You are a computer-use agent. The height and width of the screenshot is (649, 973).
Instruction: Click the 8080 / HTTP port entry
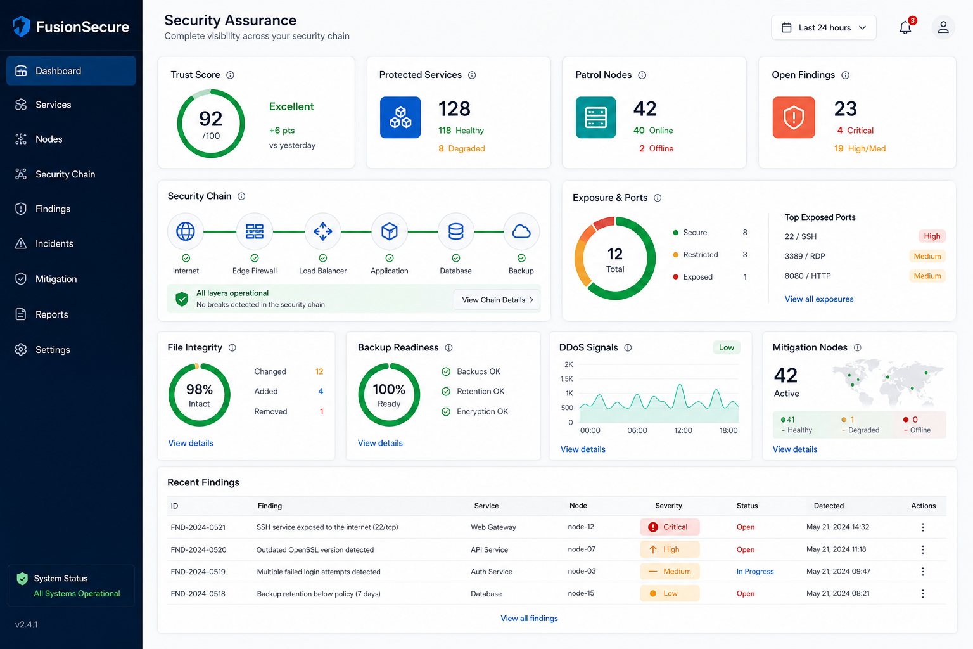pyautogui.click(x=808, y=276)
